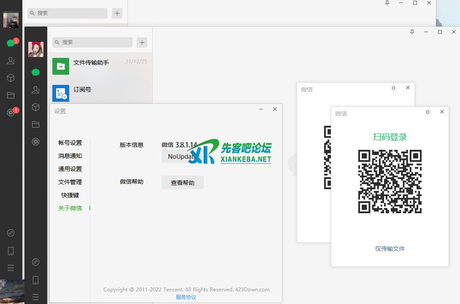This screenshot has width=460, height=304.
Task: Open Files folder icon in inner sidebar
Action: coord(36,125)
